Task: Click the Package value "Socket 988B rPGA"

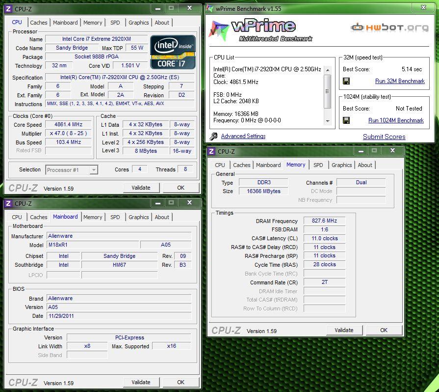Action: [96, 56]
